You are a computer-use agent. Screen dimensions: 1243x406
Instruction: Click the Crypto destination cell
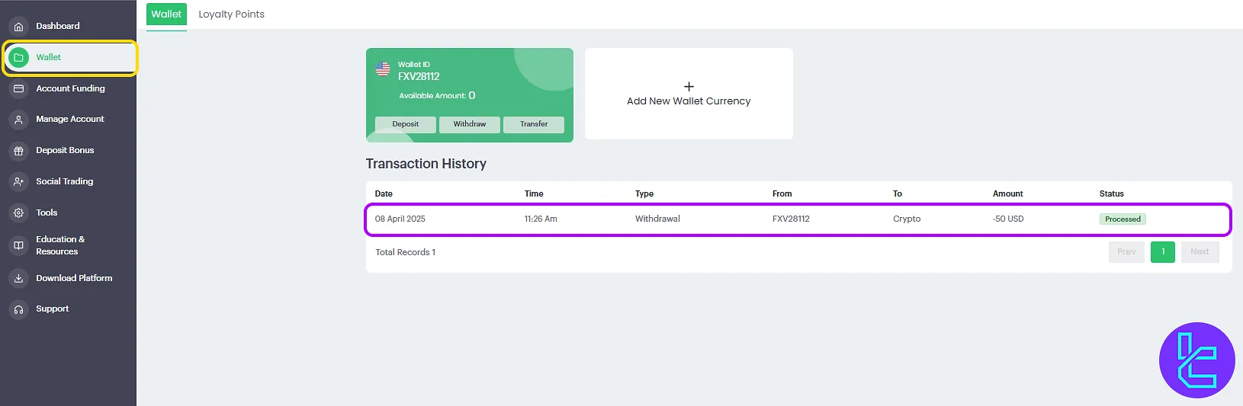[x=907, y=219]
